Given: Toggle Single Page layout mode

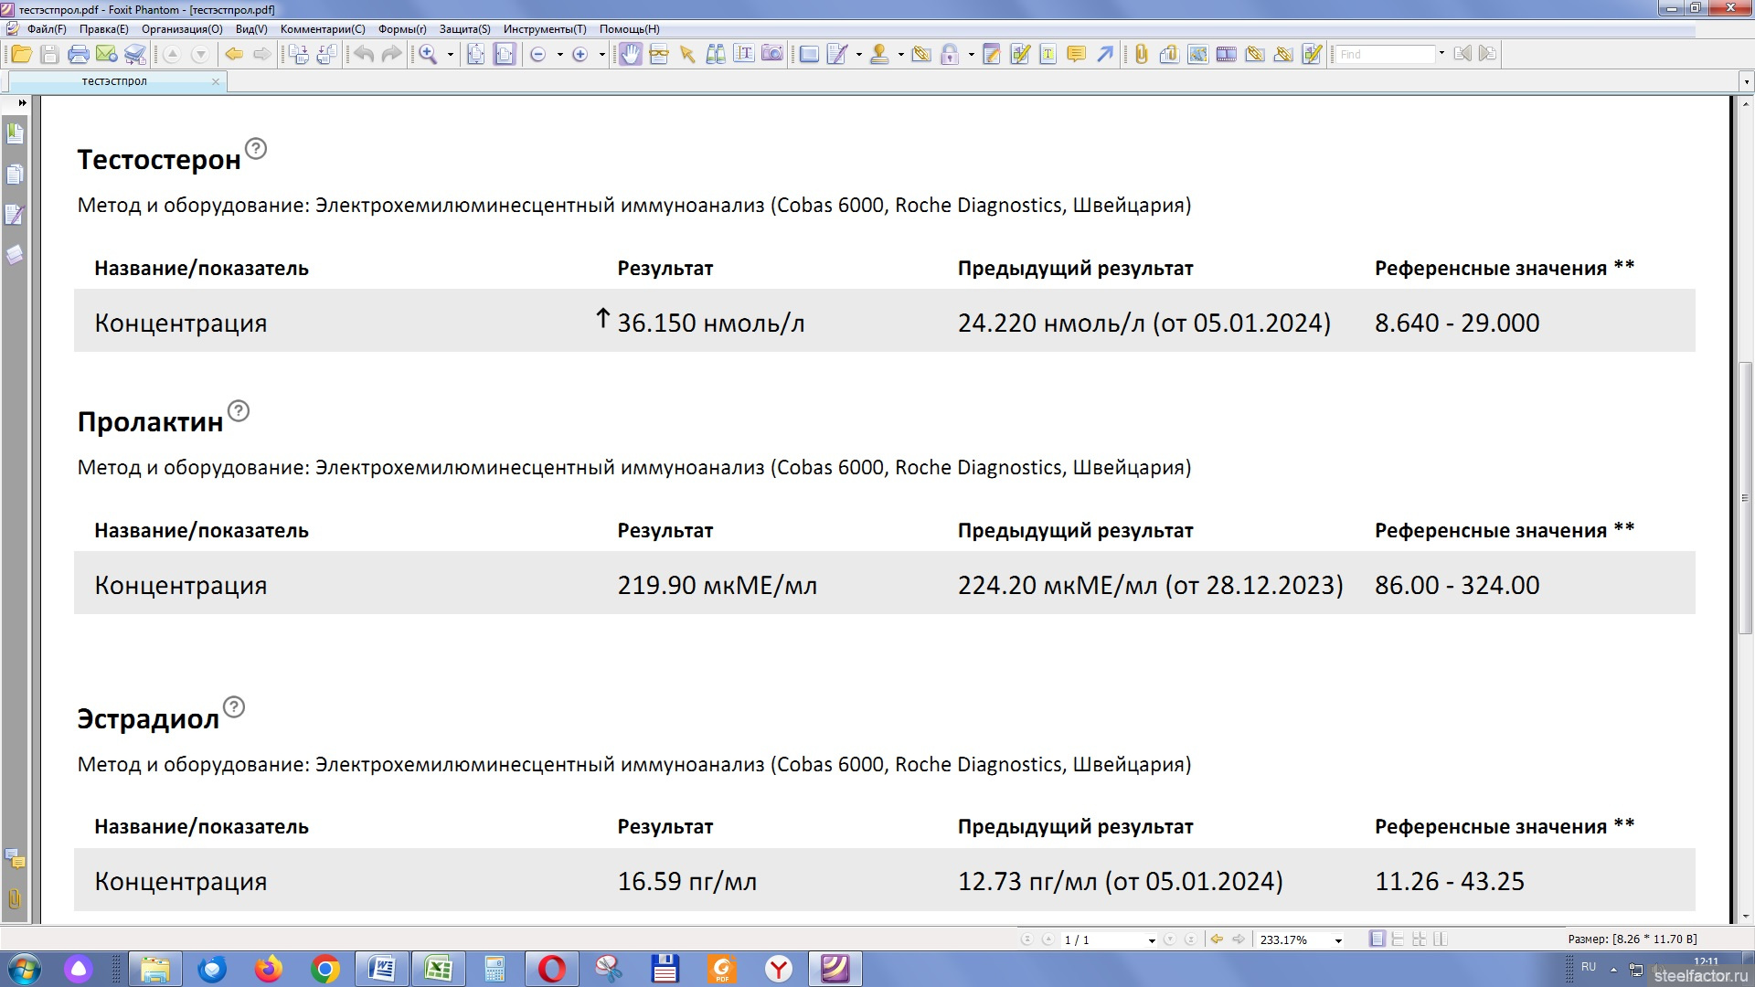Looking at the screenshot, I should 1377,939.
